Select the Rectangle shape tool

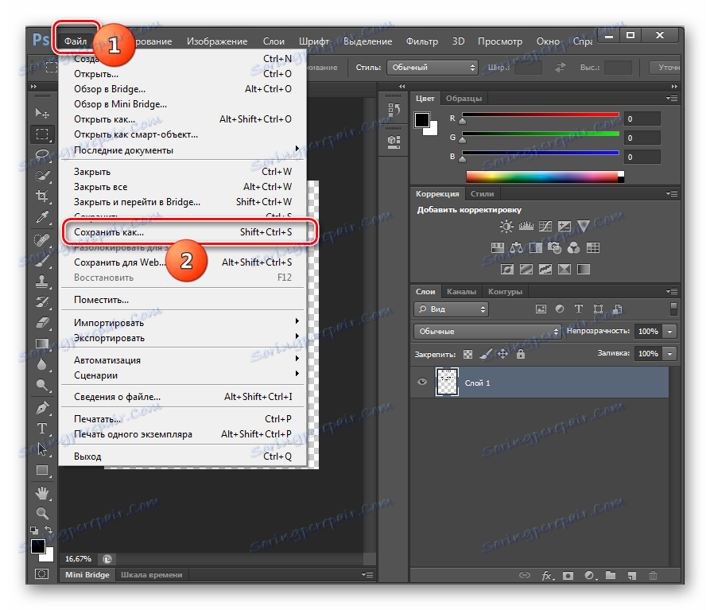(42, 470)
